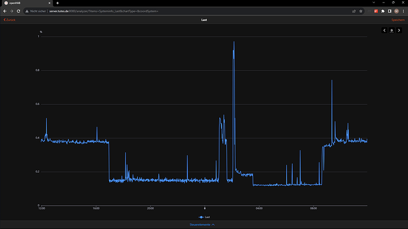Toggle the Last series legend entry

204,217
